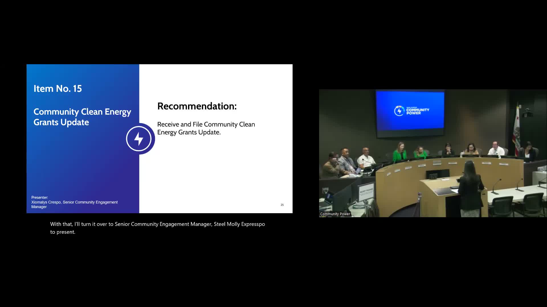Click the presenter name Xiomalys Crespo
This screenshot has width=547, height=307.
click(x=46, y=202)
